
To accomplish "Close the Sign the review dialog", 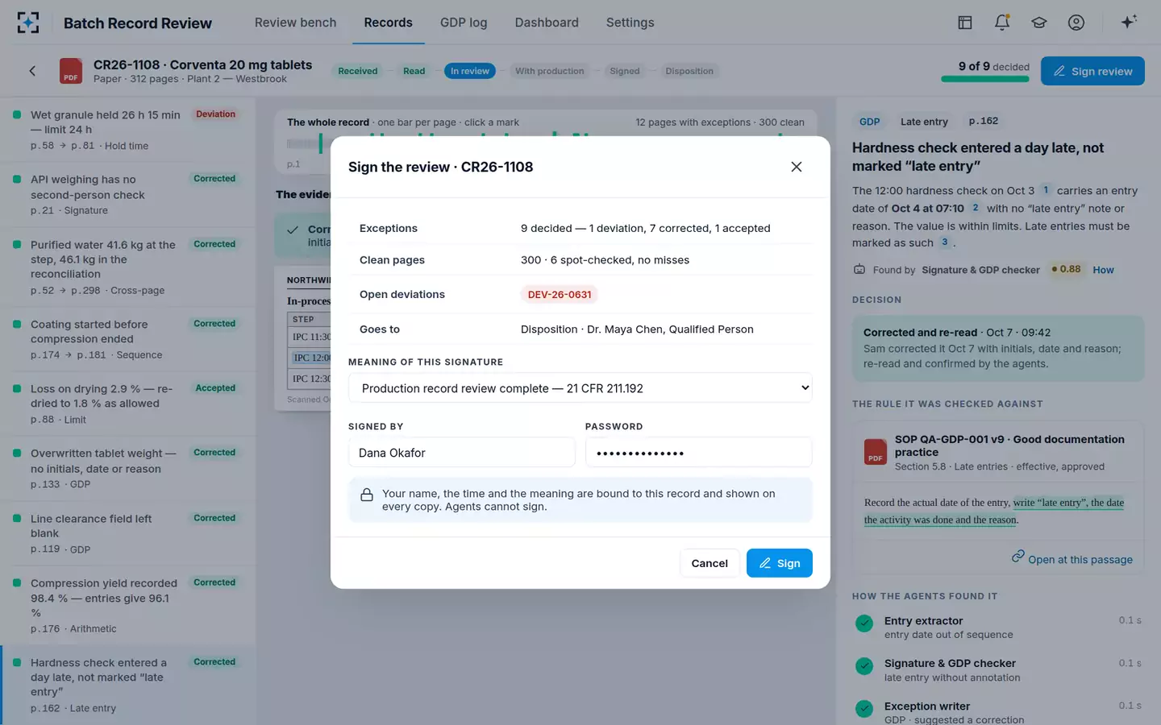I will pos(797,167).
